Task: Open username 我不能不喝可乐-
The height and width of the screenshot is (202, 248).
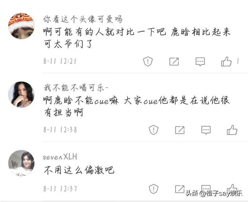Action: pos(76,88)
